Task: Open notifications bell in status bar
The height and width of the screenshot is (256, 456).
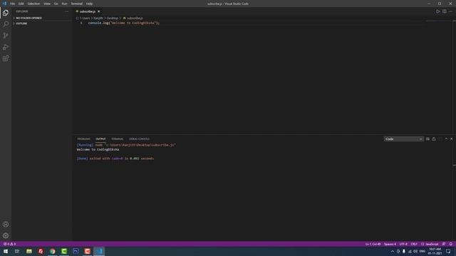Action: coord(451,244)
